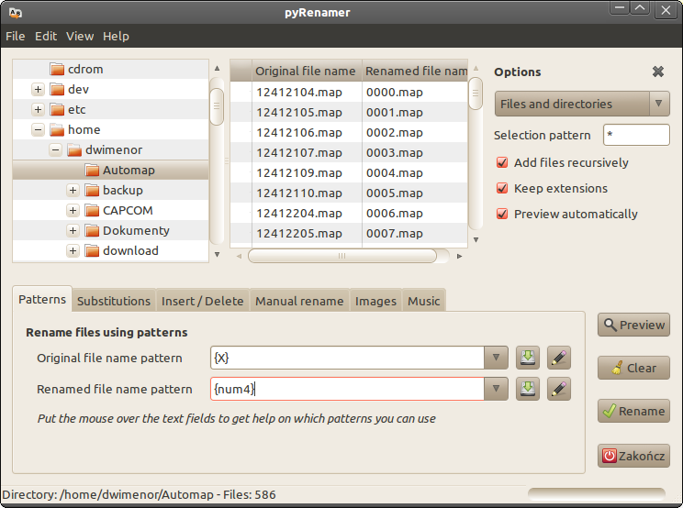Open the Files and directories dropdown
The image size is (683, 508).
tap(582, 104)
